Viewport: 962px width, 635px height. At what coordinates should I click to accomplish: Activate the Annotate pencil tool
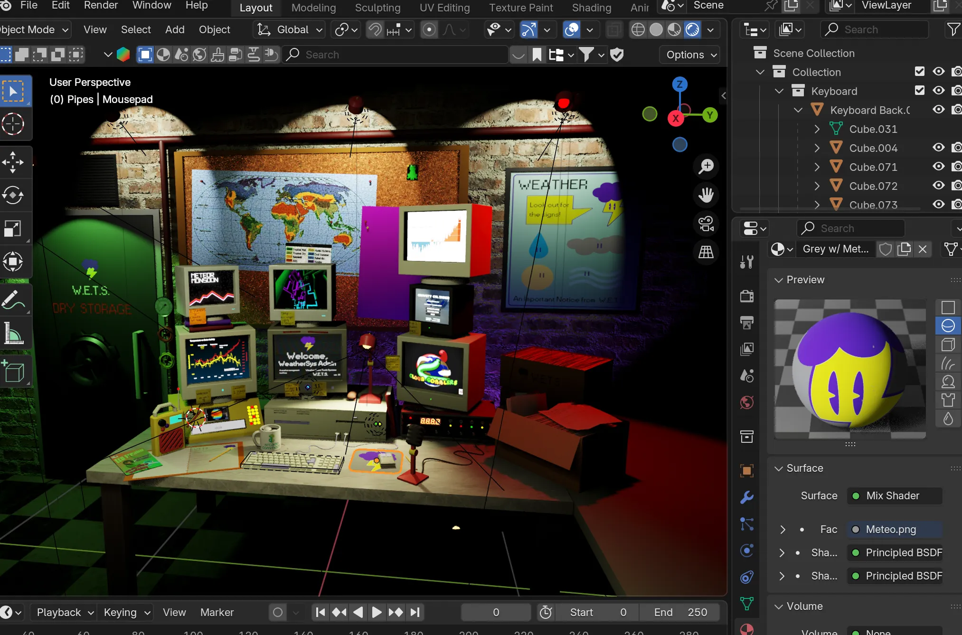[13, 300]
